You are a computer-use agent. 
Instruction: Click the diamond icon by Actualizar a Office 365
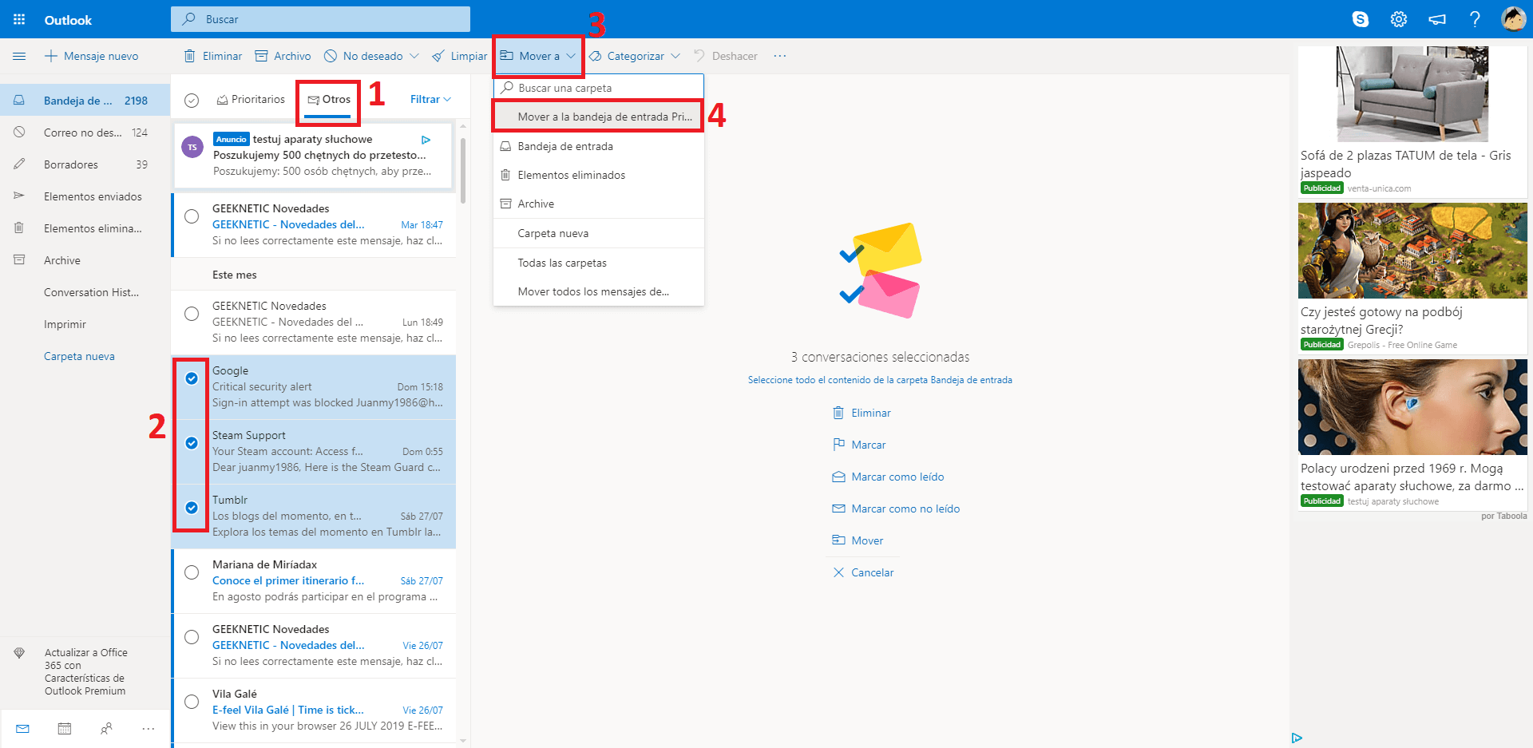(19, 653)
